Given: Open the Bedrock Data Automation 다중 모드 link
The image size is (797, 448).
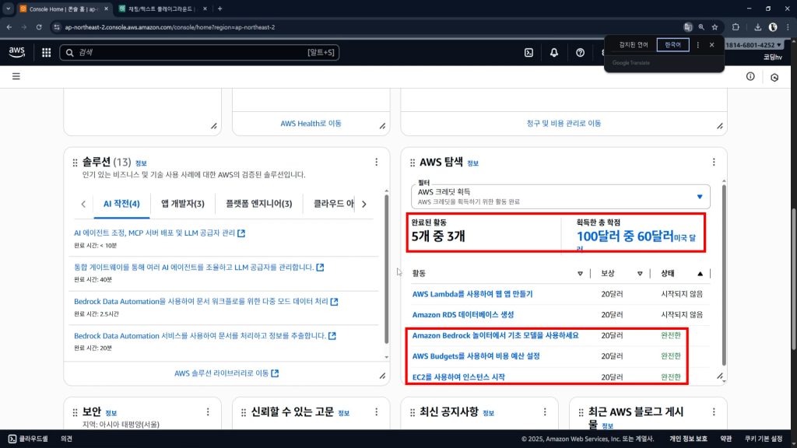Looking at the screenshot, I should [x=205, y=302].
